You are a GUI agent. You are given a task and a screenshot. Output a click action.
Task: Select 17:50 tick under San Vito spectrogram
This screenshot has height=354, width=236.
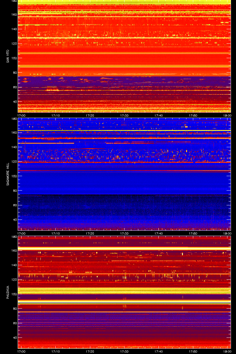point(193,116)
